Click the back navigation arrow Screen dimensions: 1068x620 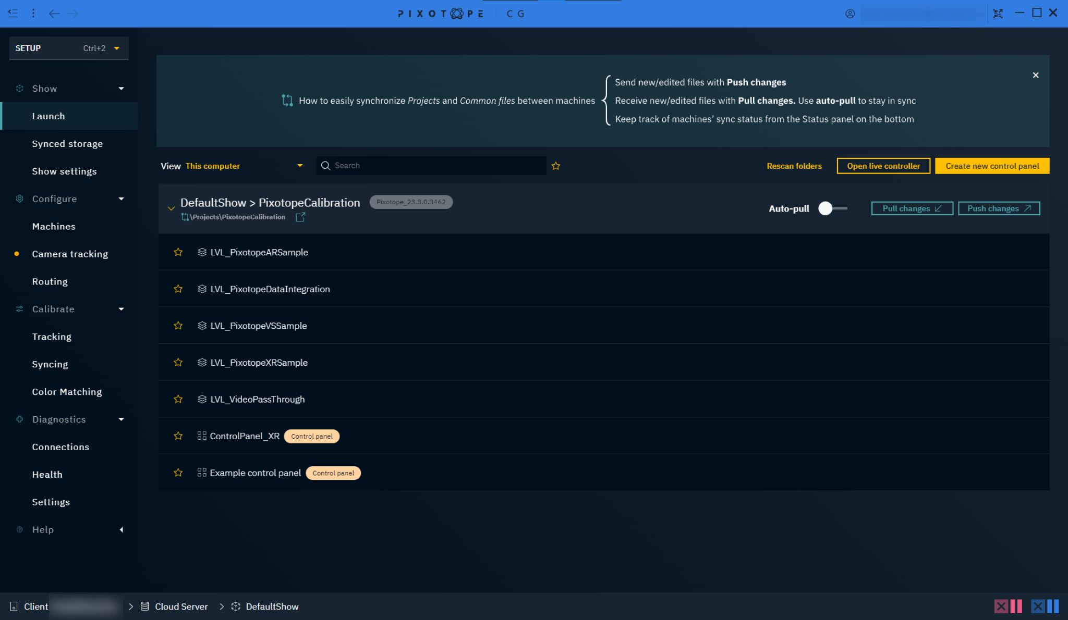point(54,14)
